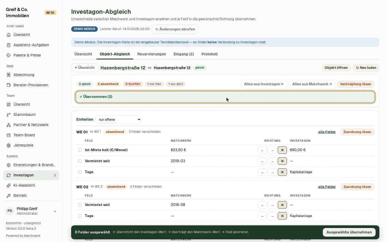Click the sparkle icon beside KI-Assistent
Image resolution: width=388 pixels, height=242 pixels.
coord(9,186)
